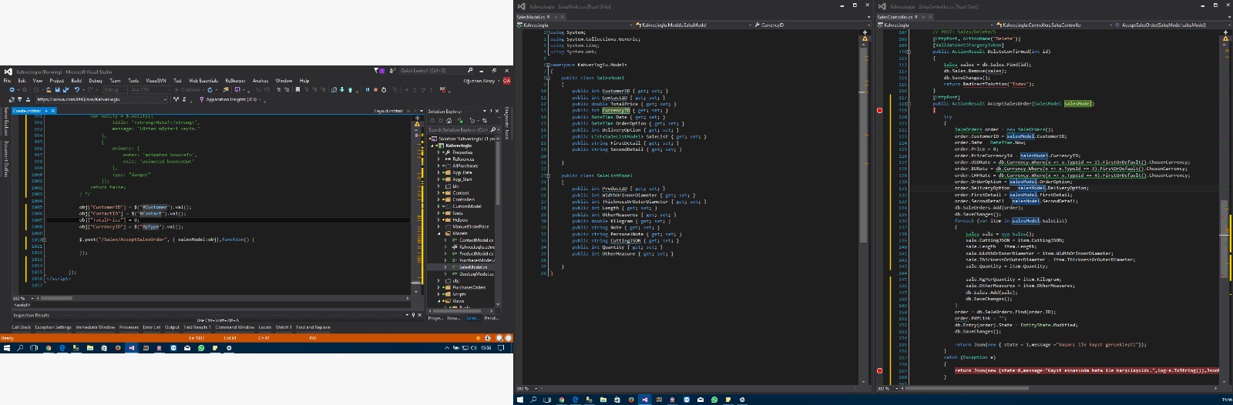The width and height of the screenshot is (1233, 405).
Task: Expand the App_Data folder
Action: coord(438,172)
